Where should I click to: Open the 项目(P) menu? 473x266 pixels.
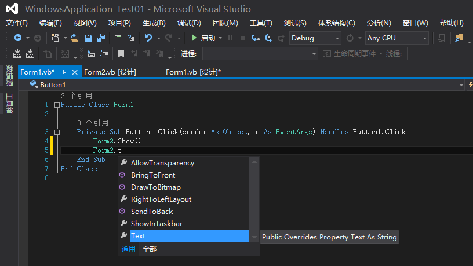pyautogui.click(x=119, y=23)
